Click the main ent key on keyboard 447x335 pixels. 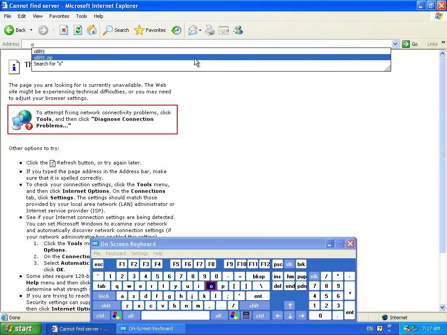tap(258, 296)
